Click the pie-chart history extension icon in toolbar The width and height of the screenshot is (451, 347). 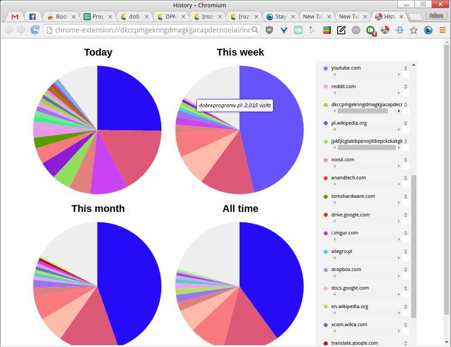coord(385,30)
